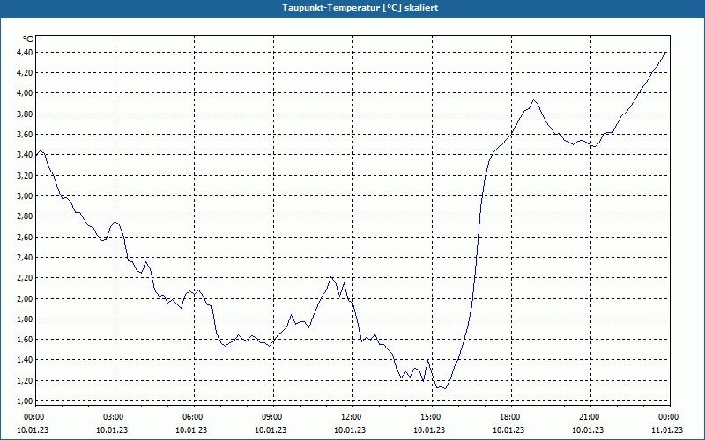Viewport: 705px width, 440px height.
Task: Click the chart title Taupunkt-Temperatur [°C] skaliert
Action: click(360, 8)
